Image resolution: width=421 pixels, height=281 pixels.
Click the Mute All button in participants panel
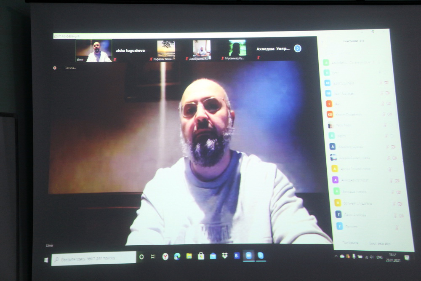pyautogui.click(x=380, y=244)
